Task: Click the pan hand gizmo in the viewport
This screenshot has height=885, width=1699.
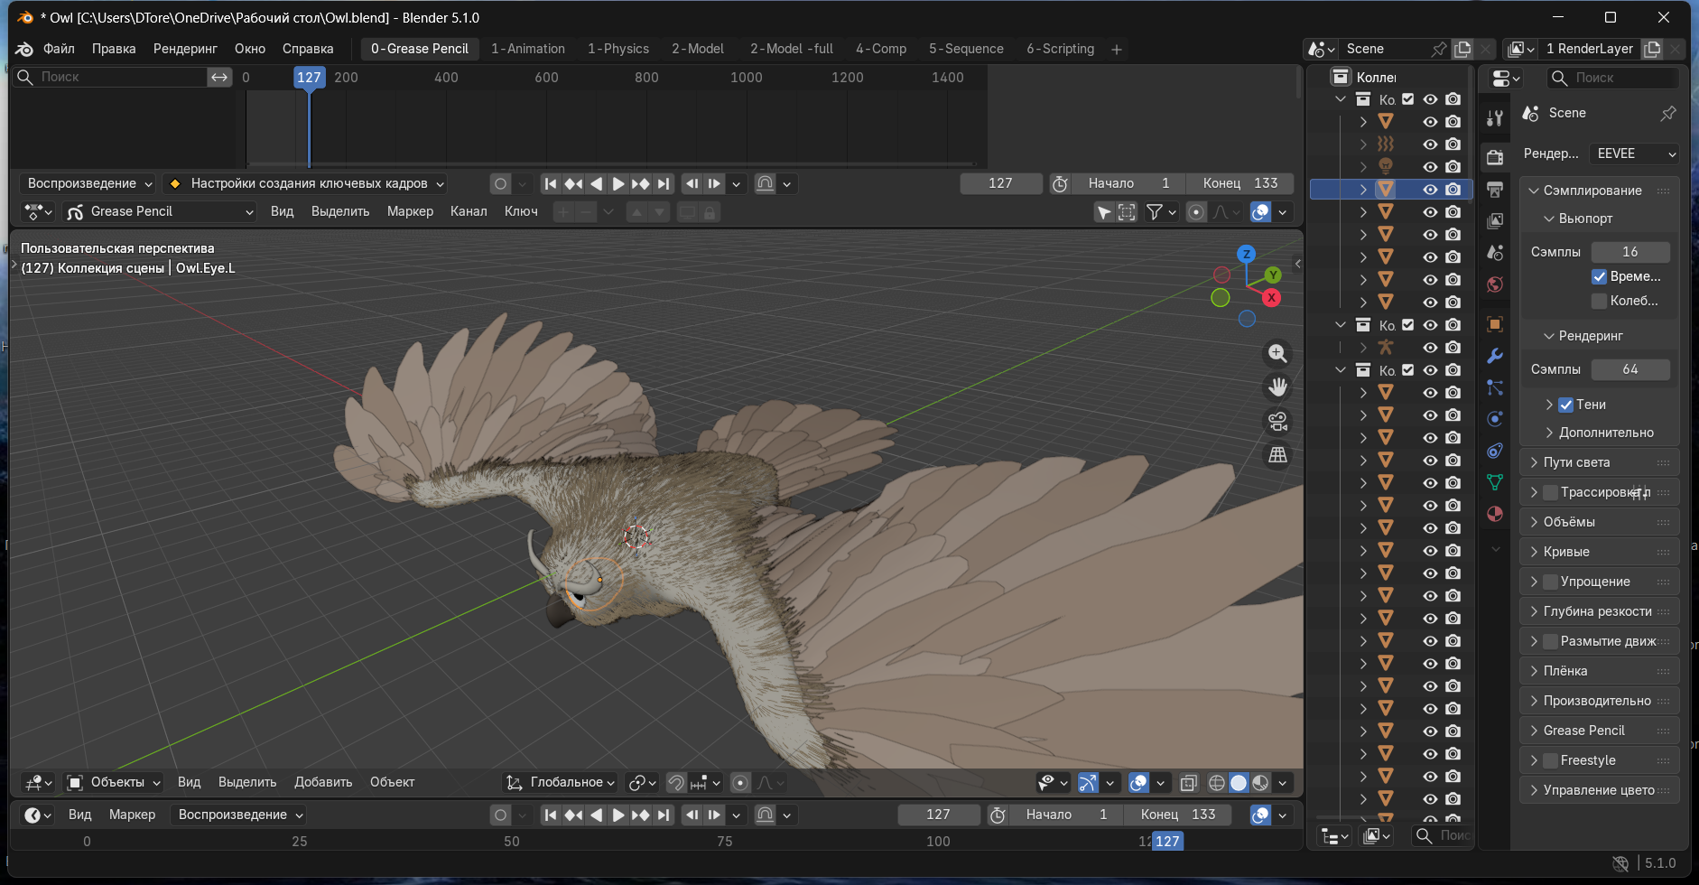Action: (x=1277, y=387)
